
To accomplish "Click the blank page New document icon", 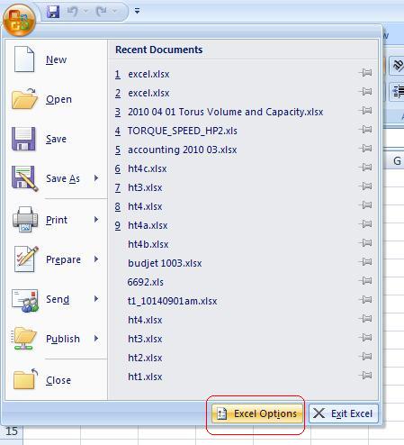I will [x=24, y=59].
